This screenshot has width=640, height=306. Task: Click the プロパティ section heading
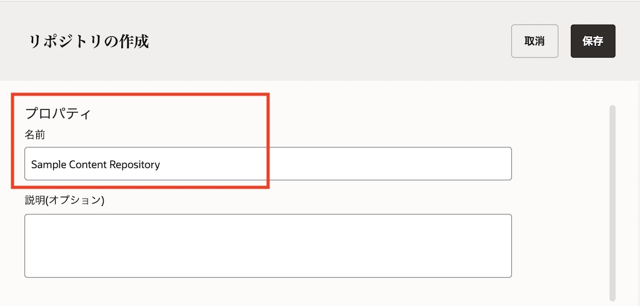[x=58, y=114]
